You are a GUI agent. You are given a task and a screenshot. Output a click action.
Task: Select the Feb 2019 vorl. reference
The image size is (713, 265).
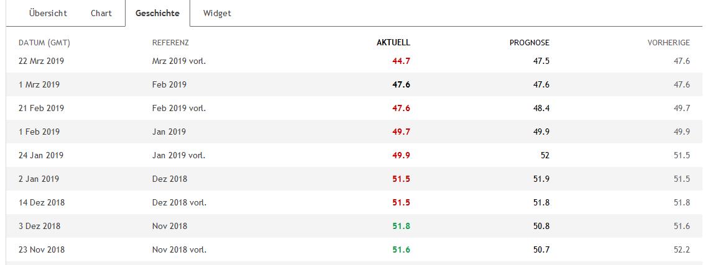coord(178,108)
